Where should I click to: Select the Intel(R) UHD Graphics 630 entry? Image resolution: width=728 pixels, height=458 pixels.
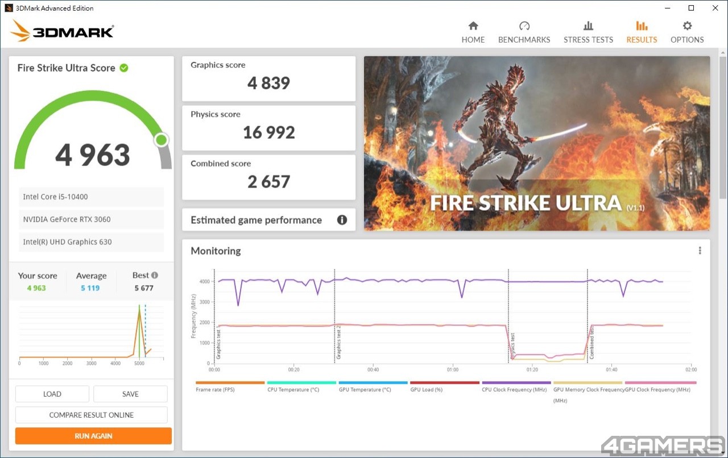tap(92, 242)
